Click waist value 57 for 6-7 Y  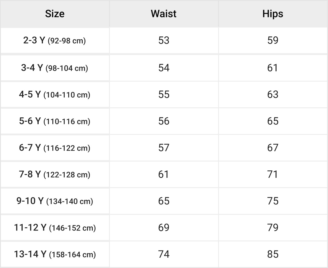pos(164,148)
